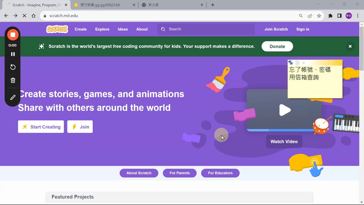Click the Start Creating button

pyautogui.click(x=41, y=127)
